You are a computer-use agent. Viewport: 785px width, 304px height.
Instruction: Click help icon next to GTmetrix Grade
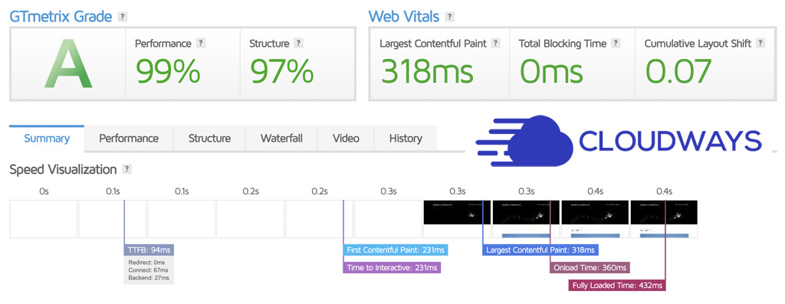point(122,17)
